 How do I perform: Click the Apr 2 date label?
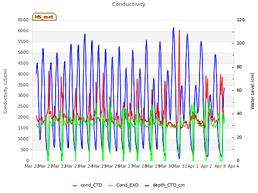pos(206,166)
